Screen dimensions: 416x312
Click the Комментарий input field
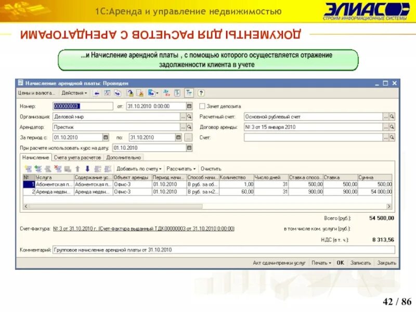[x=224, y=250]
